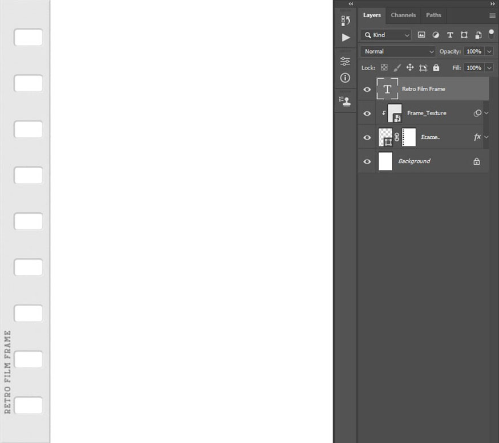Image resolution: width=499 pixels, height=443 pixels.
Task: Select the Frame layer name
Action: pos(430,137)
